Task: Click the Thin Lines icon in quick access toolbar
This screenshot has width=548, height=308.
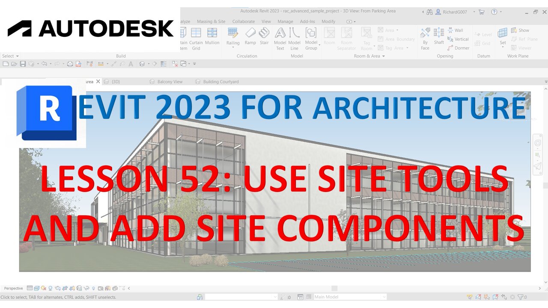Action: point(163,64)
